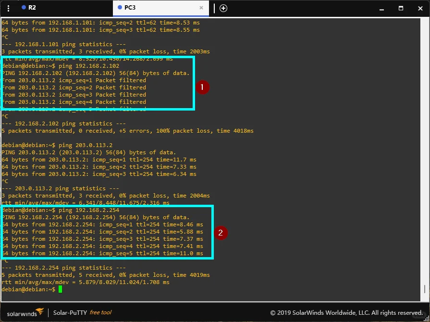Click the 'ping 203.0.113.2' command line
This screenshot has width=430, height=322.
click(57, 145)
